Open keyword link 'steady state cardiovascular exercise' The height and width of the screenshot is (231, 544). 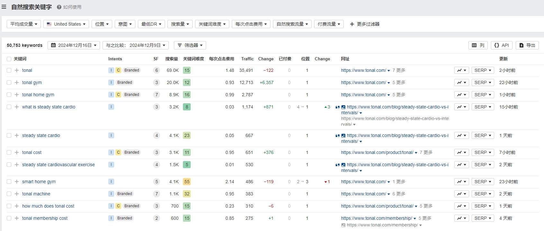coord(59,165)
